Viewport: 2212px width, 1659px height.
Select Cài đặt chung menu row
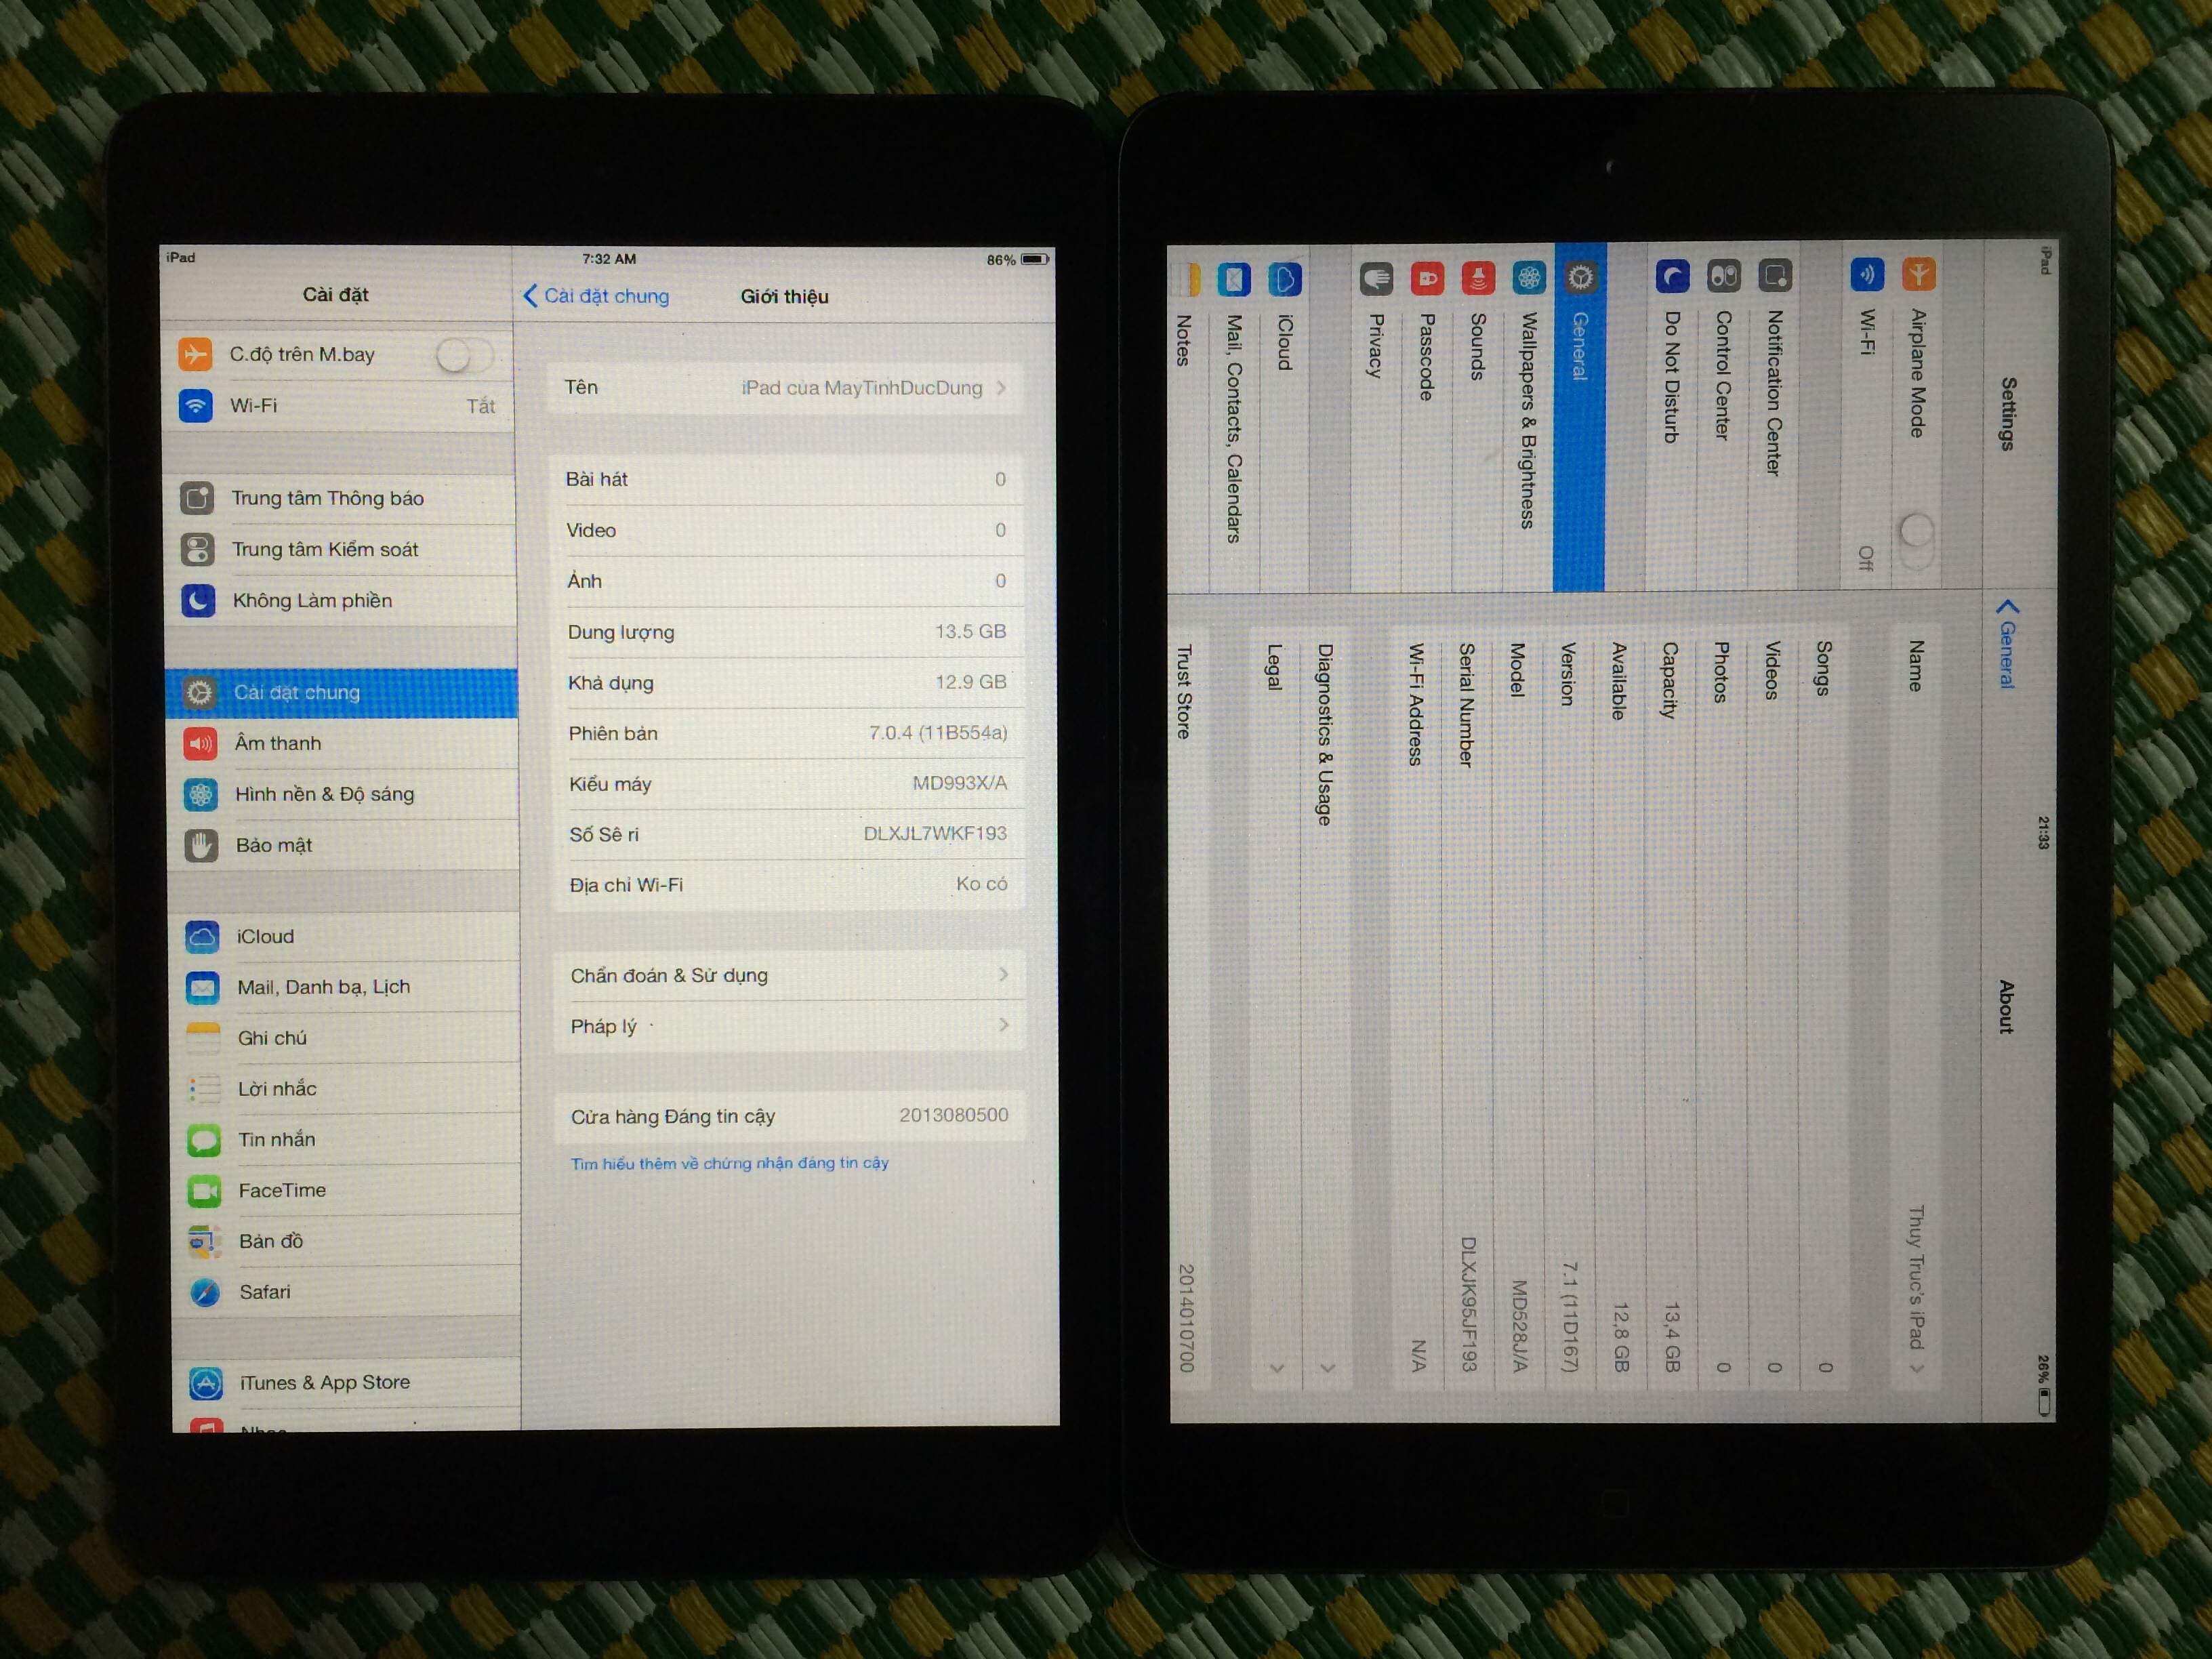pos(342,692)
